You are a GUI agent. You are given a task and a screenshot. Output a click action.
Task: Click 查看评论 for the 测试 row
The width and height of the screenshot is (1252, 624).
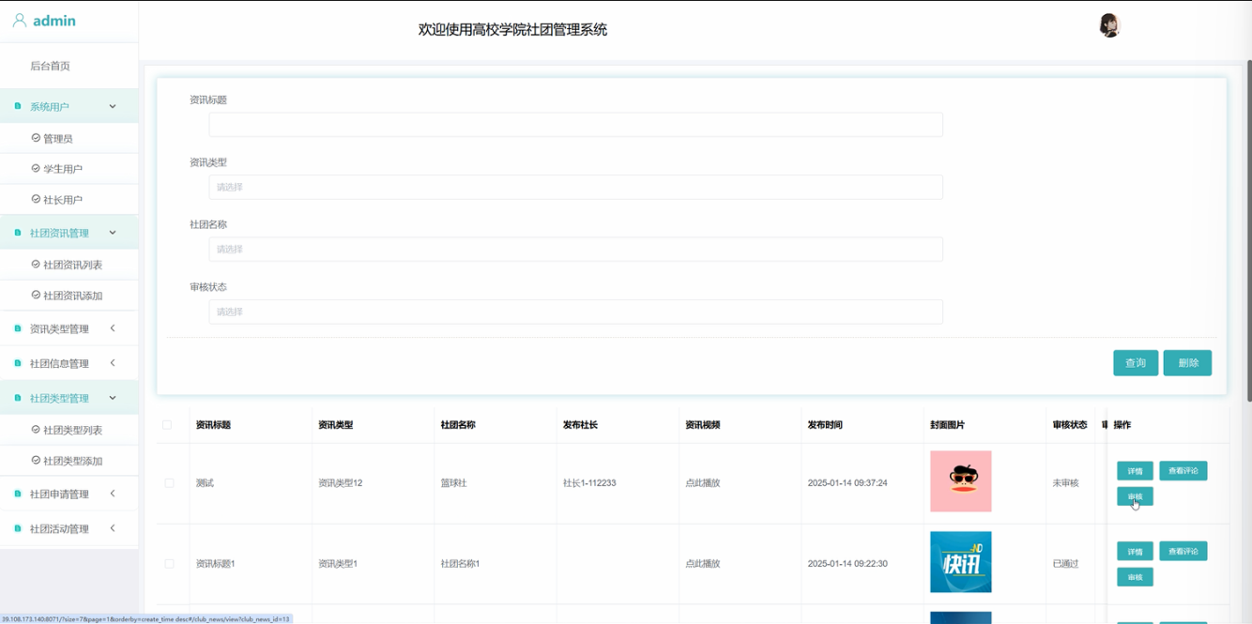(1183, 471)
